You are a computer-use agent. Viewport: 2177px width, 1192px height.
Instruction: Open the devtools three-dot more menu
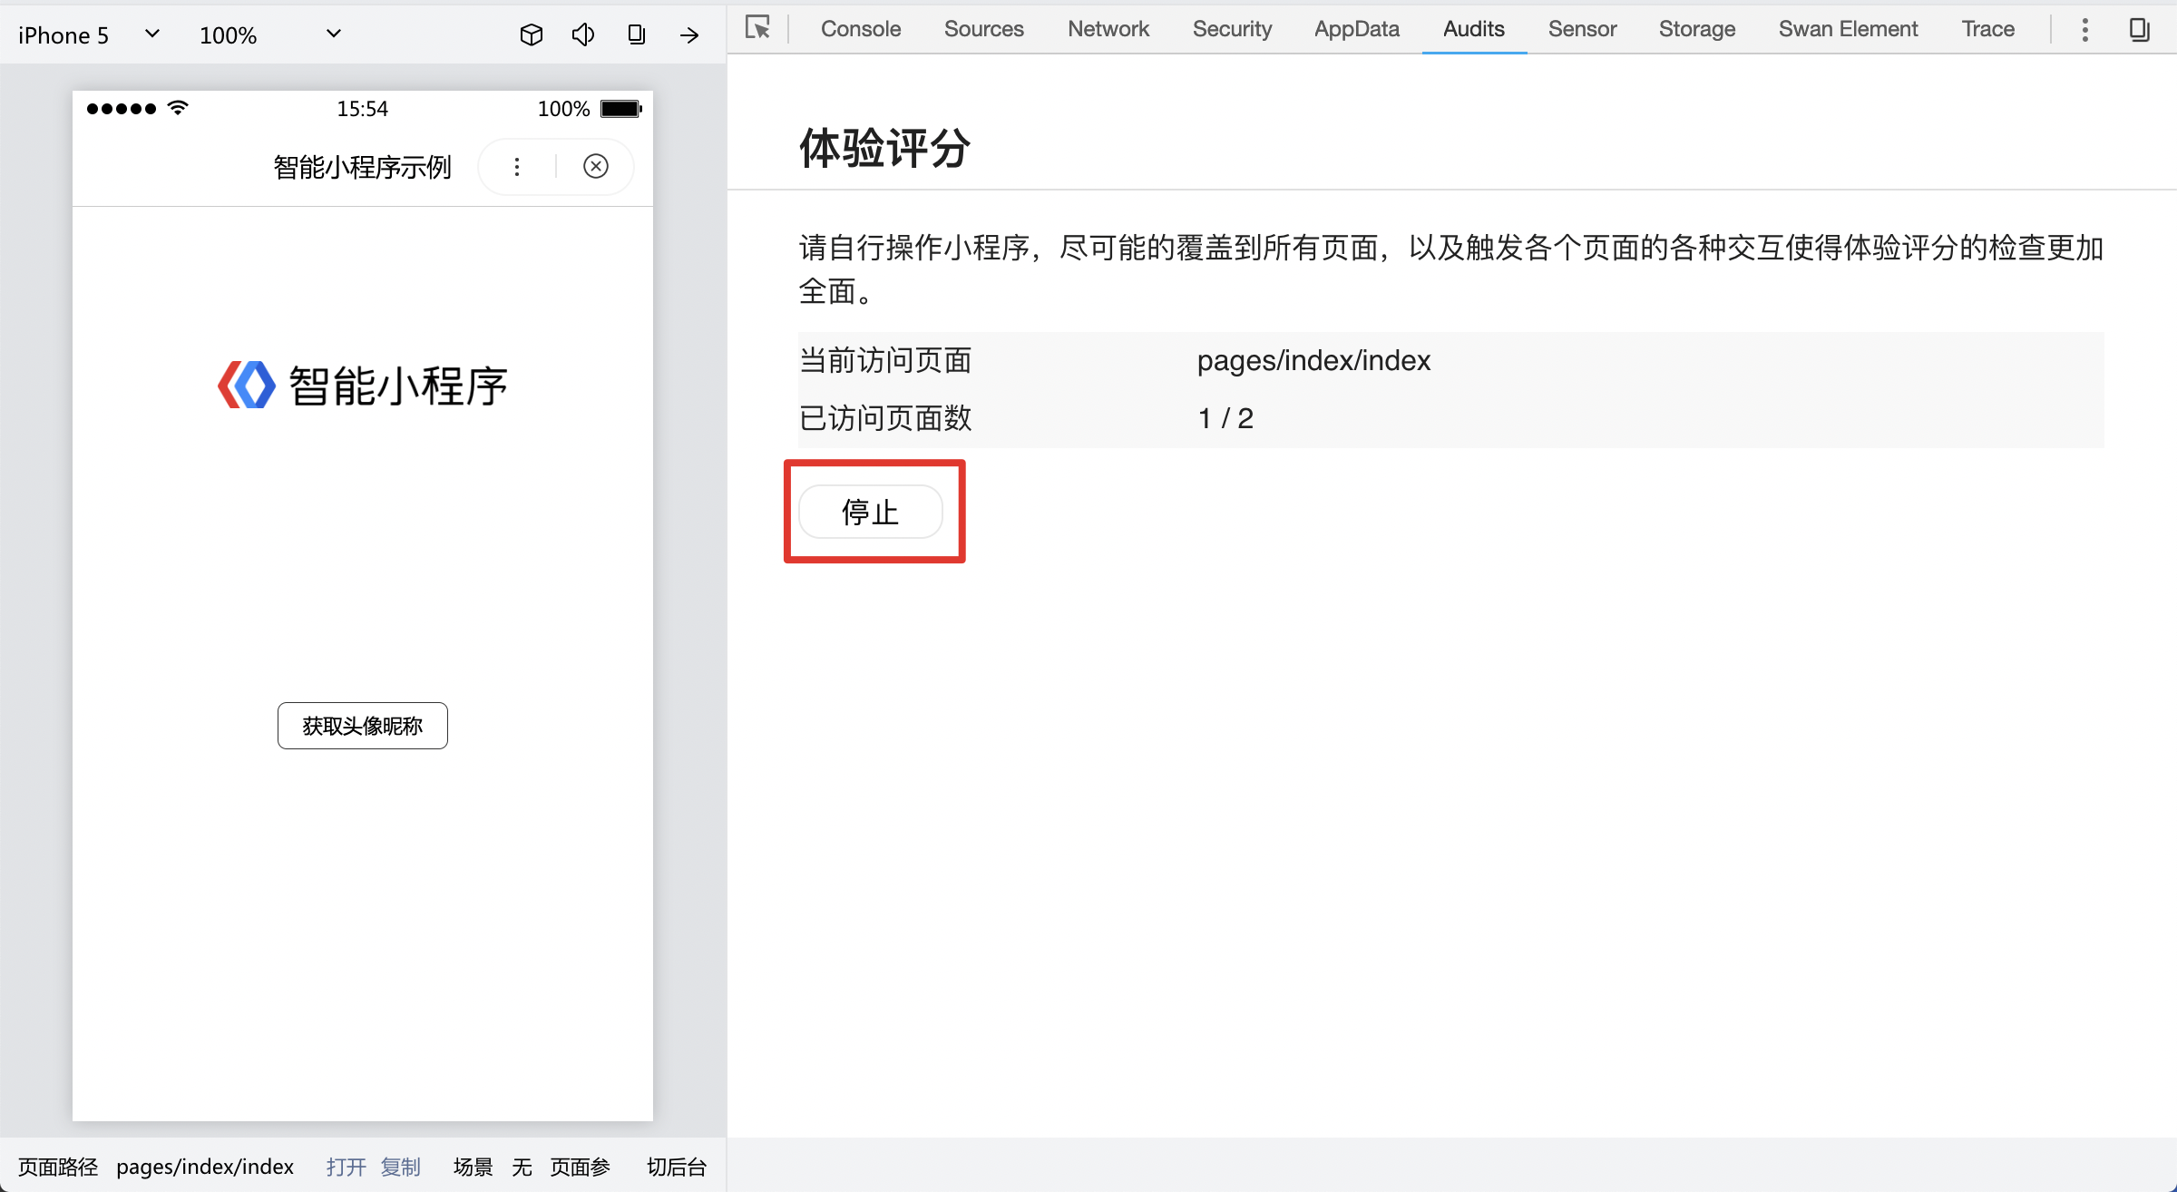point(2084,30)
